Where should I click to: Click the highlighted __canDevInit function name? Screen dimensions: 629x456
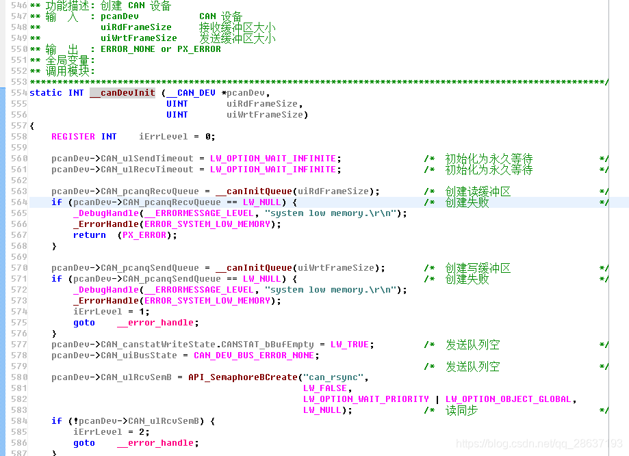coord(123,93)
